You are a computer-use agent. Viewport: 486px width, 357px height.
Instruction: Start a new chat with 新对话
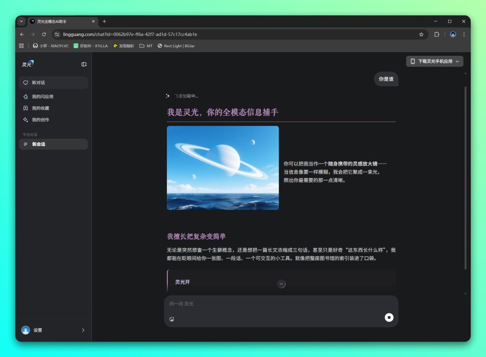tap(53, 83)
